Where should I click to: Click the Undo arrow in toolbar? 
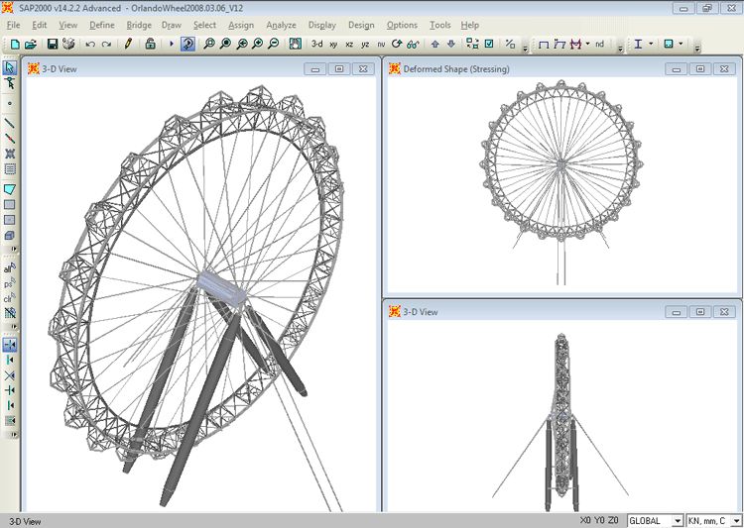coord(90,45)
